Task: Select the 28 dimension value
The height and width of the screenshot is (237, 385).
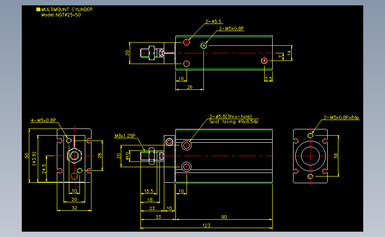Action: [99, 156]
